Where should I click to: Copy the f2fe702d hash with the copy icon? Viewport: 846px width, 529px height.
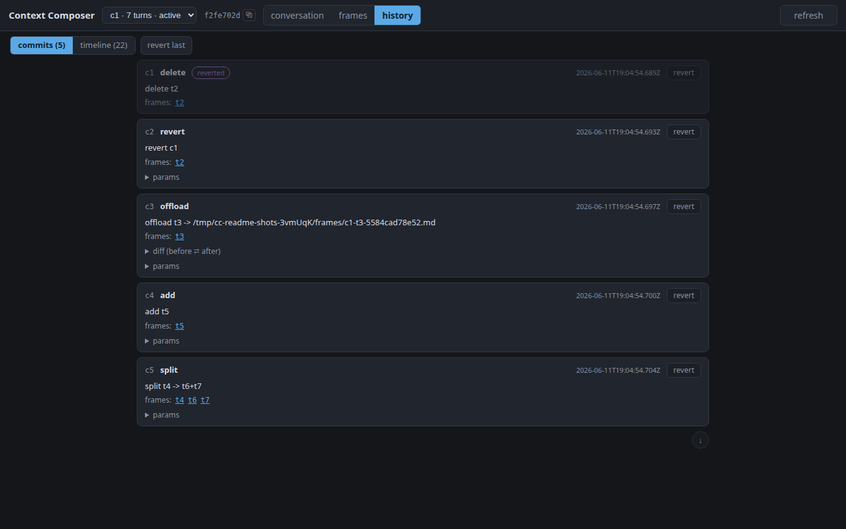(x=249, y=16)
